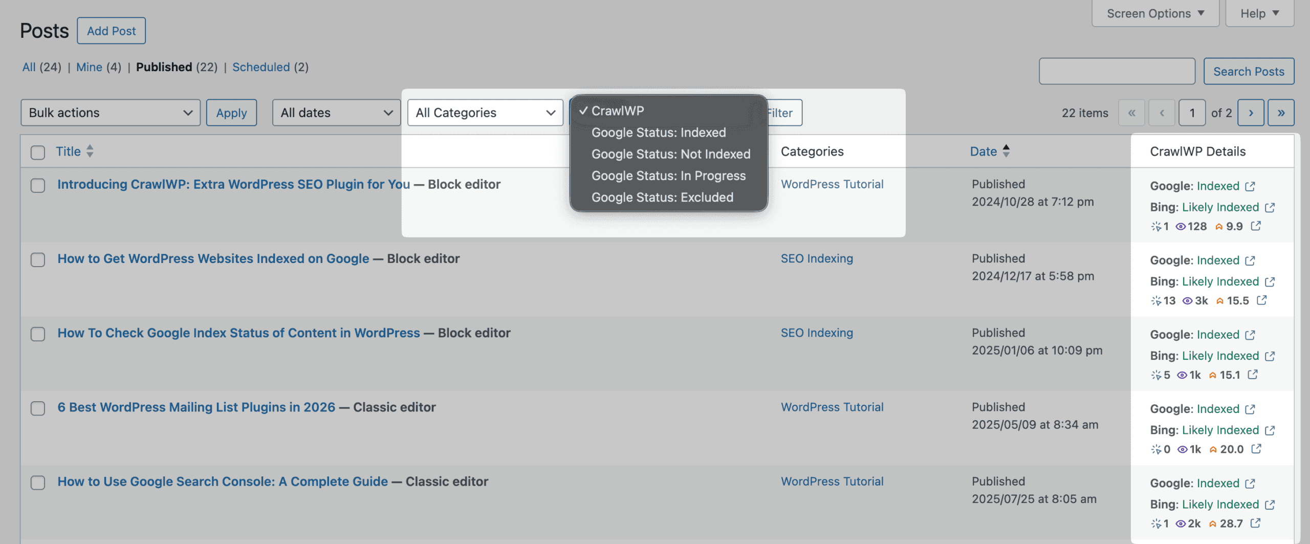Sort posts by Date using the sort arrows

point(1006,151)
